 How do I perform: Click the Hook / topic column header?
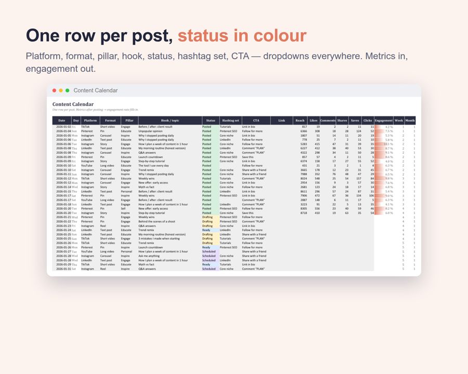(x=170, y=121)
